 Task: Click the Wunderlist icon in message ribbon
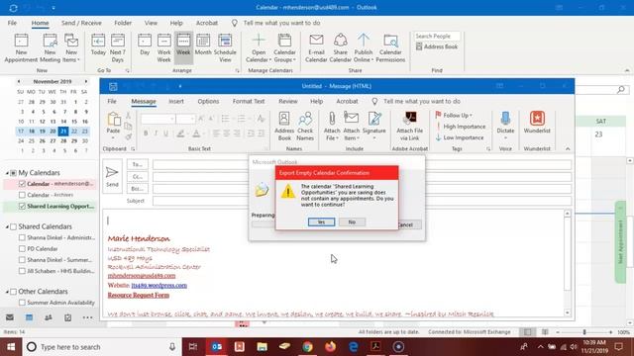click(537, 123)
